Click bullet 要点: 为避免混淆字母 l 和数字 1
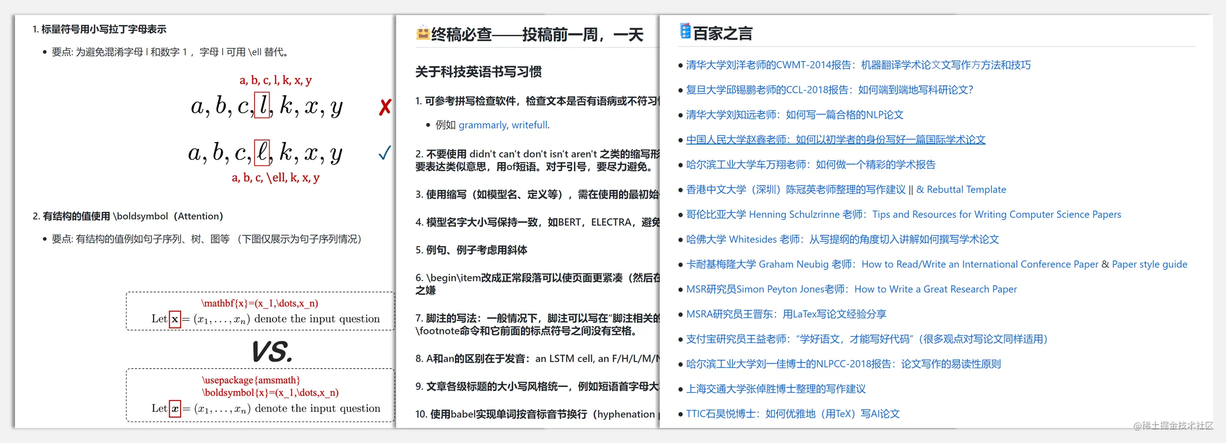This screenshot has height=443, width=1226. (170, 52)
